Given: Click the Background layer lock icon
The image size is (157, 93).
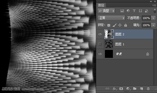Looking at the screenshot, I should tap(148, 54).
